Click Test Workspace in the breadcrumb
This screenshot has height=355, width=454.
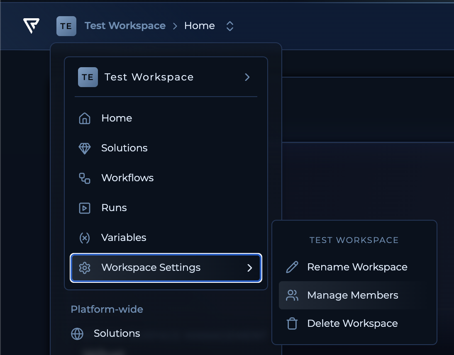[x=125, y=26]
